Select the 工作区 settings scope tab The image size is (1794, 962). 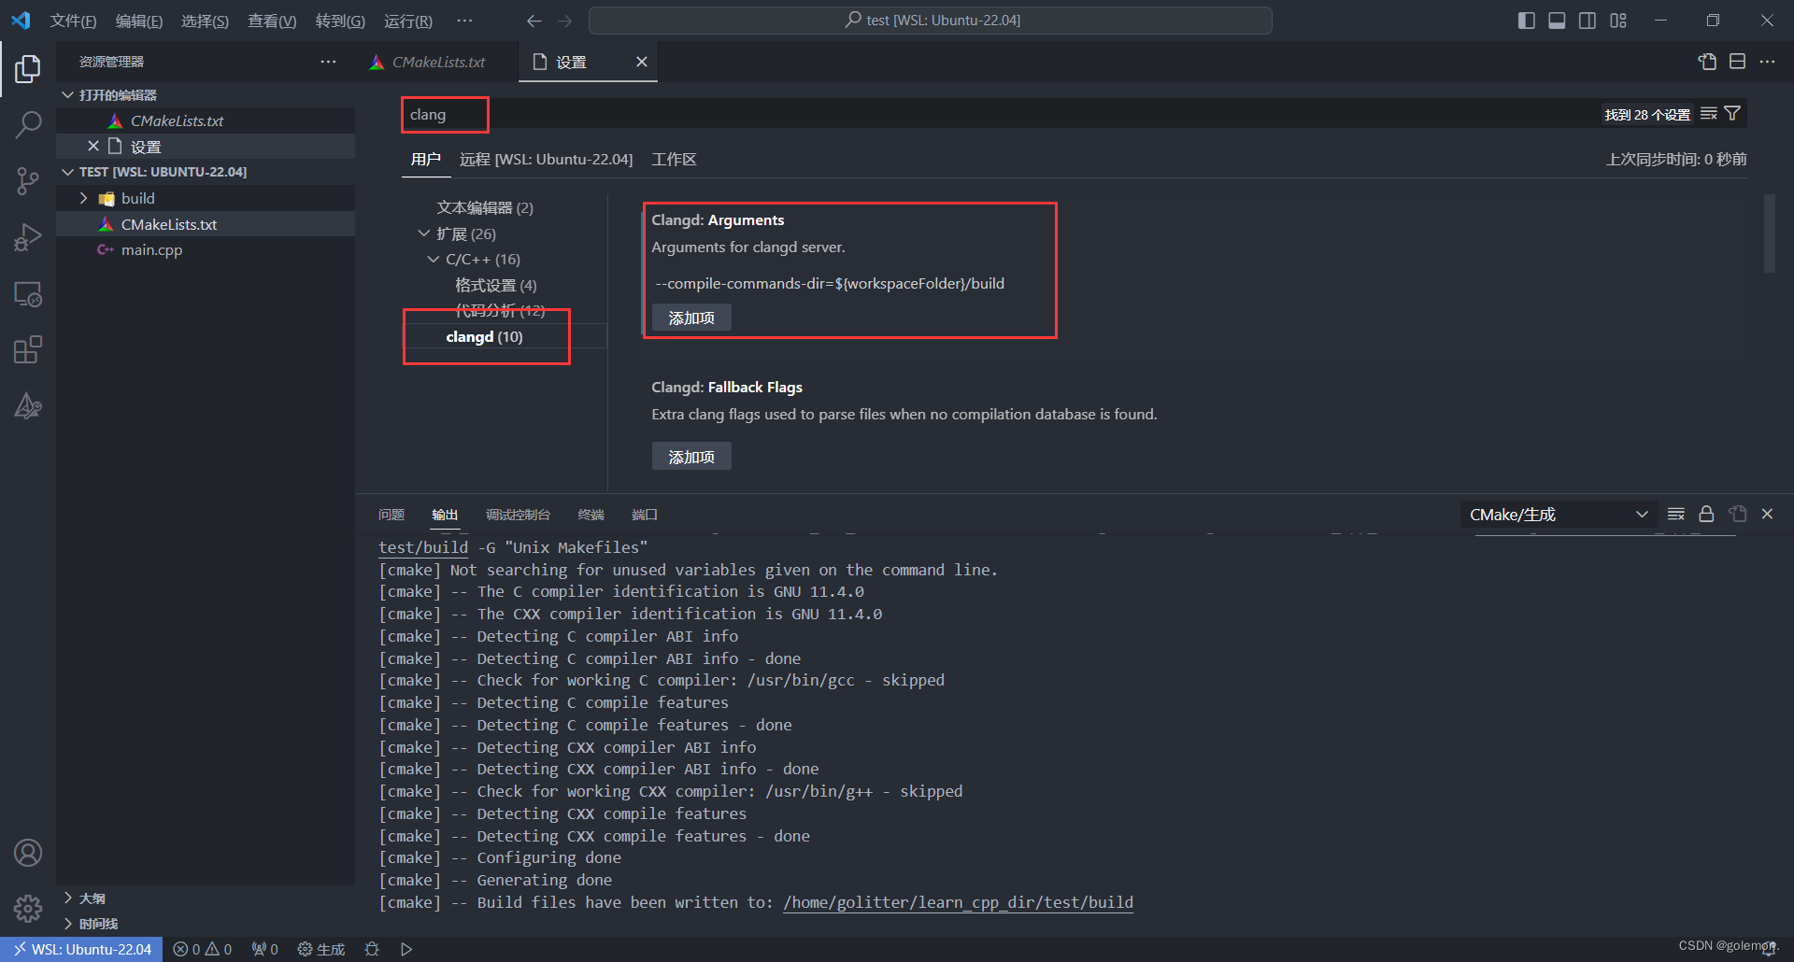click(x=674, y=160)
